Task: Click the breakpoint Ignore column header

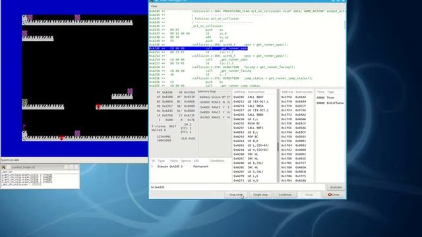Action: pos(186,161)
